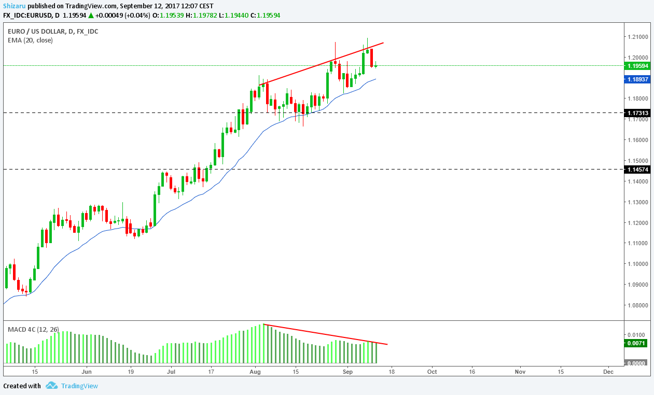Click the Nov label on the time axis
Screen dimensions: 654x395
pyautogui.click(x=520, y=372)
